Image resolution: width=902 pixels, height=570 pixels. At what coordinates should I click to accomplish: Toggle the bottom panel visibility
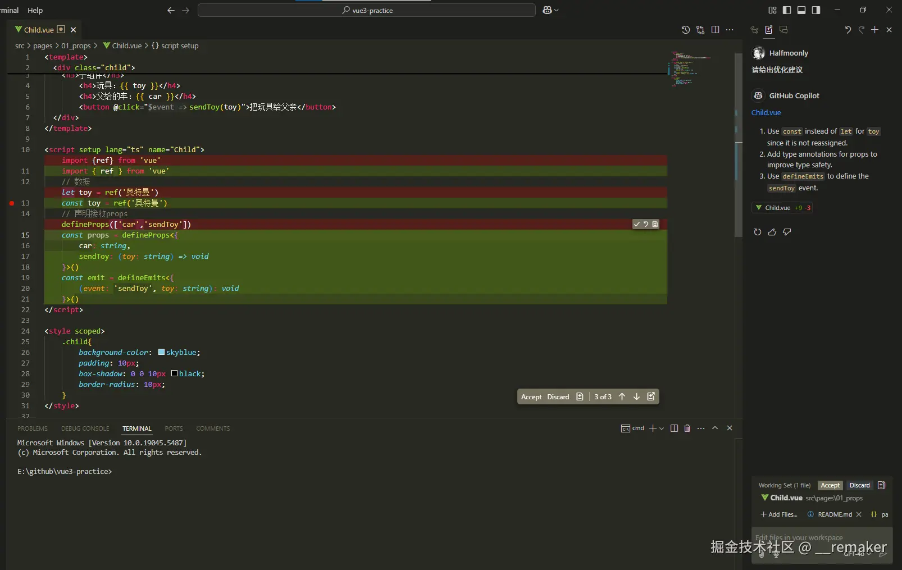tap(801, 10)
